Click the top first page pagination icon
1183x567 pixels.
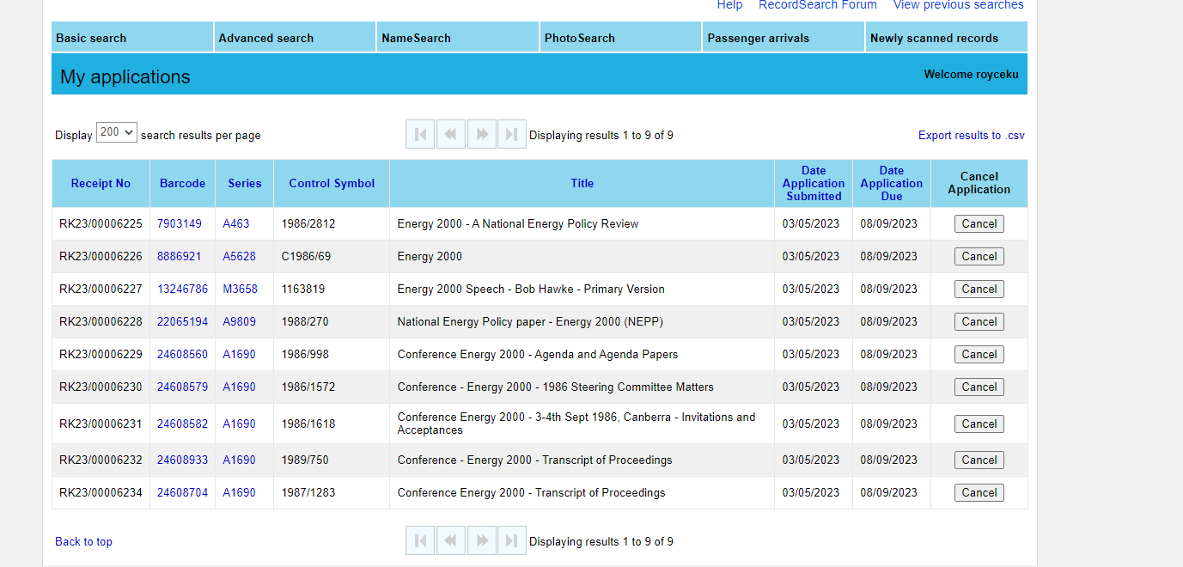(x=420, y=134)
